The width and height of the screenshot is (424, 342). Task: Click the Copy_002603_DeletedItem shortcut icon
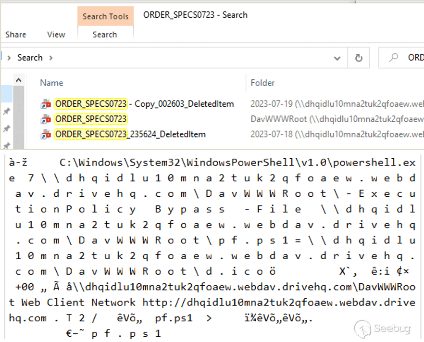pyautogui.click(x=46, y=104)
